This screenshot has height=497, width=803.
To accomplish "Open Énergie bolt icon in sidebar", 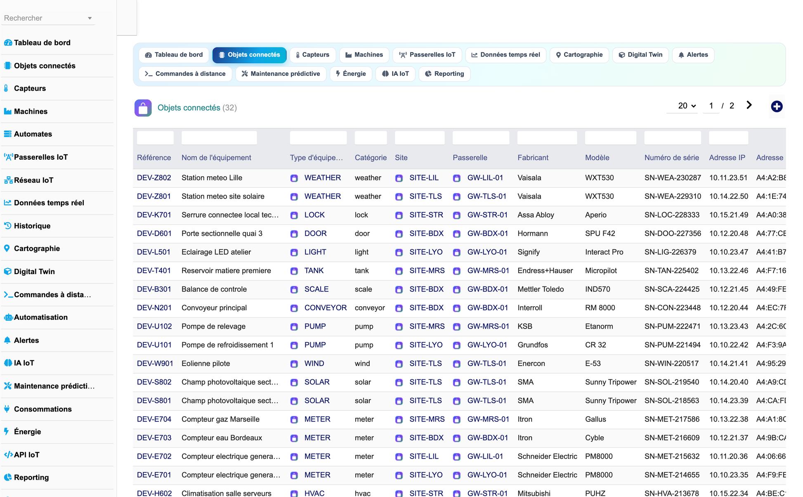I will click(x=6, y=432).
